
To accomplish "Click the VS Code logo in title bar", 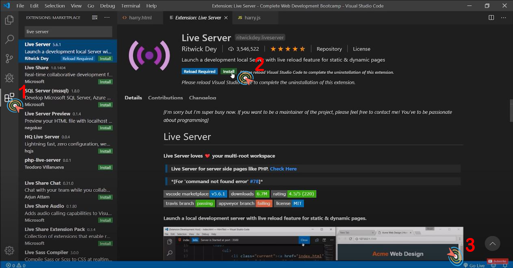I will pyautogui.click(x=6, y=6).
